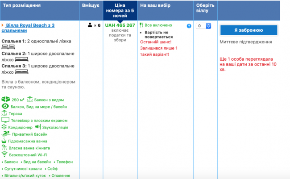Click the sea view eye icon
Viewport: 290px width, 179px height.
[5, 106]
